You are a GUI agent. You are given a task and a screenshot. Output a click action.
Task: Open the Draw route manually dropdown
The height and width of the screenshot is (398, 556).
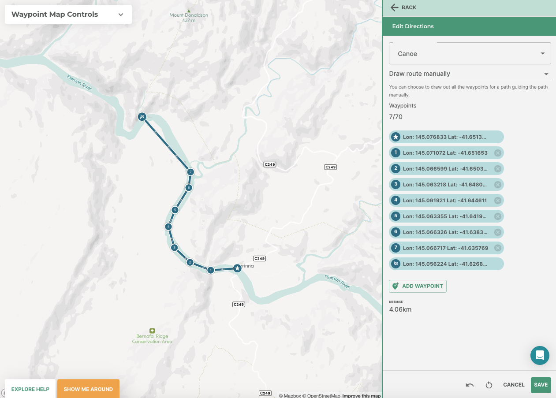pos(470,74)
